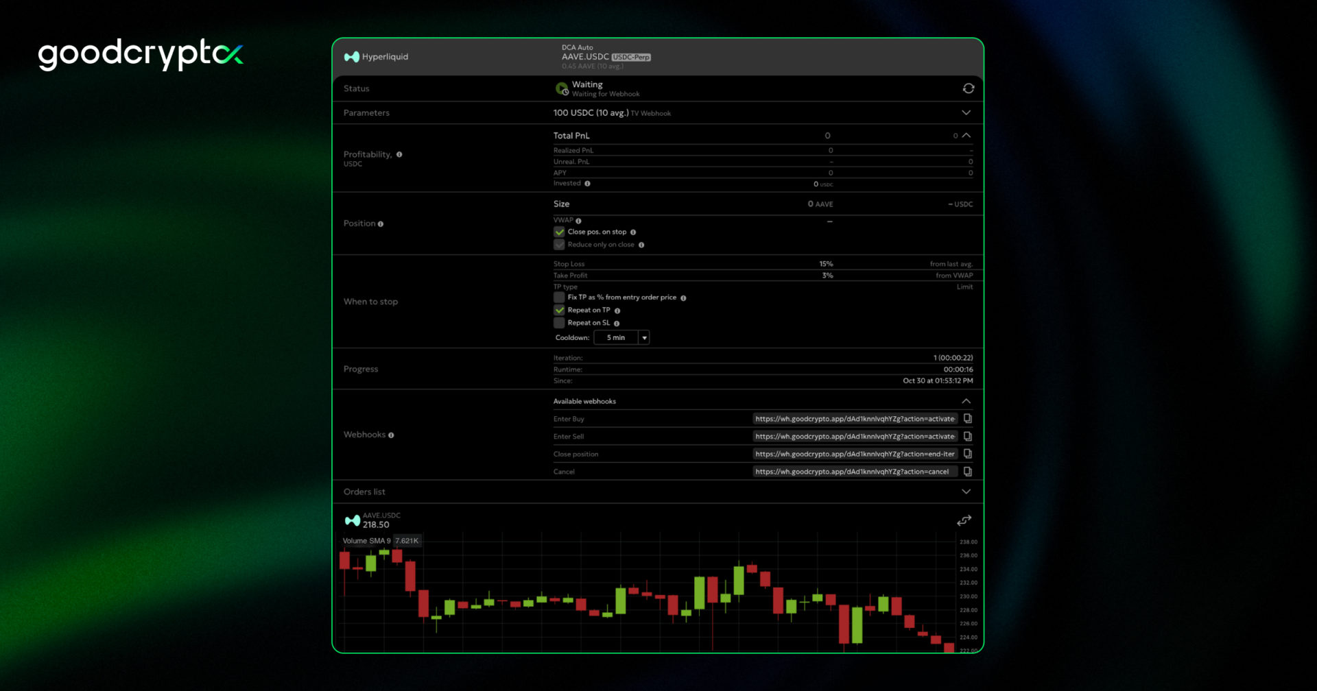This screenshot has width=1317, height=691.
Task: Refresh the bot status
Action: [x=967, y=88]
